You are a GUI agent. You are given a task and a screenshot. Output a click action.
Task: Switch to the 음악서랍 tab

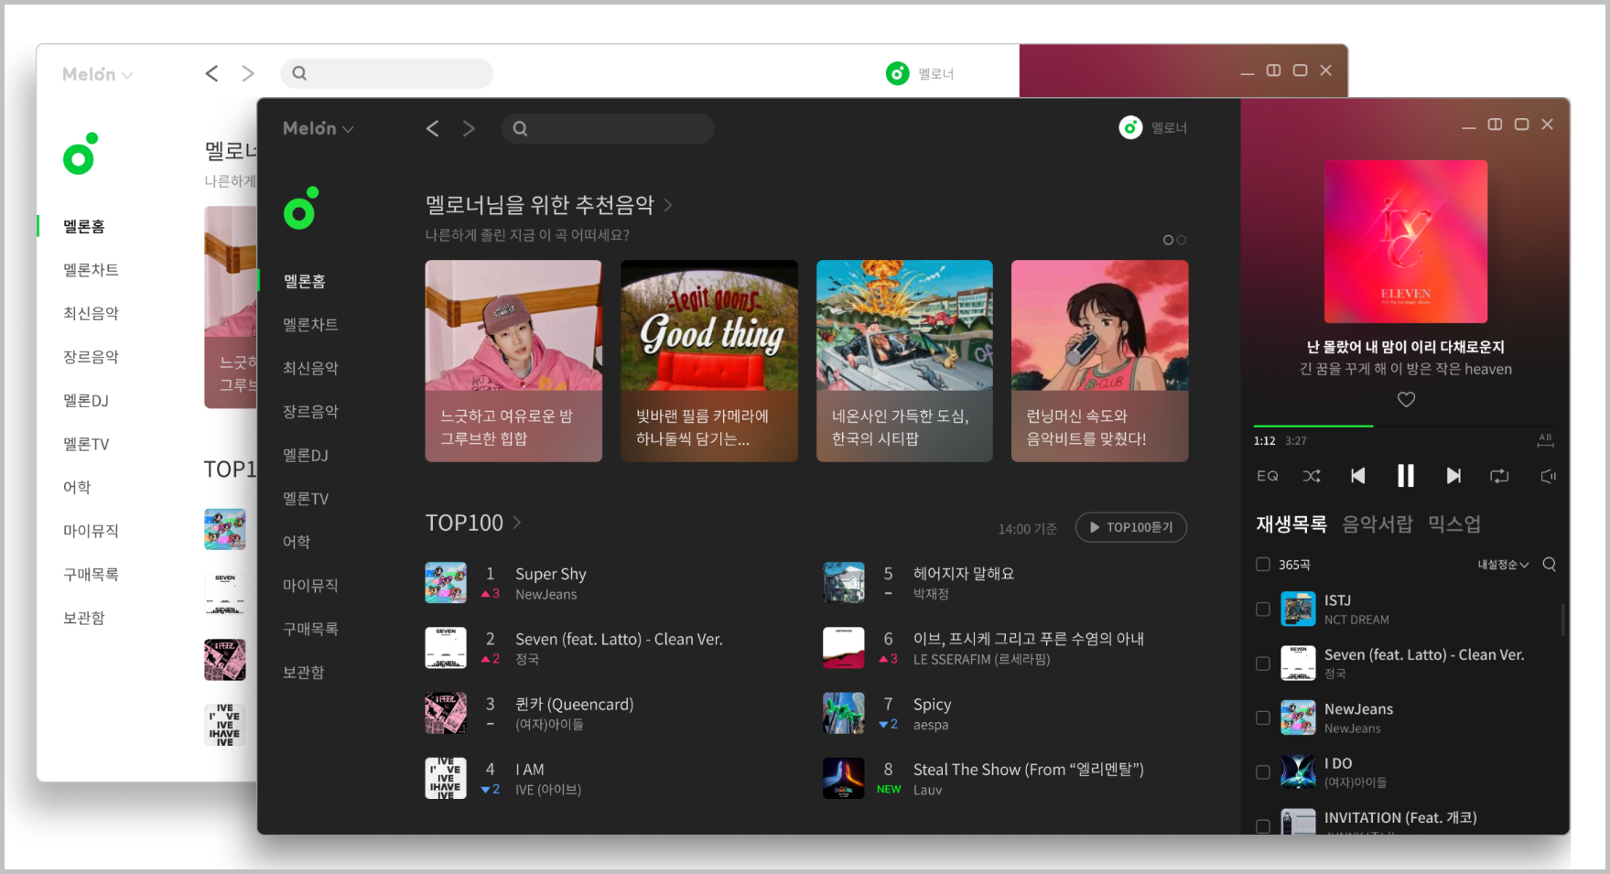[x=1377, y=524]
